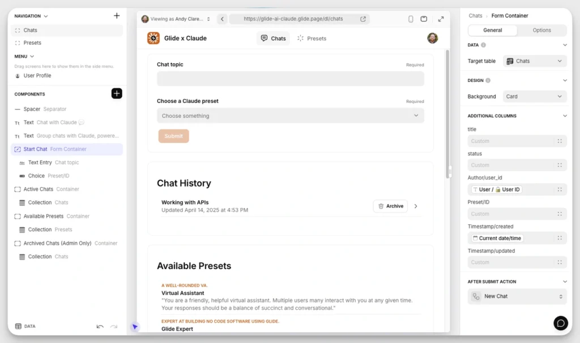Expand the MENU section dropdown
The height and width of the screenshot is (343, 580).
tap(32, 57)
